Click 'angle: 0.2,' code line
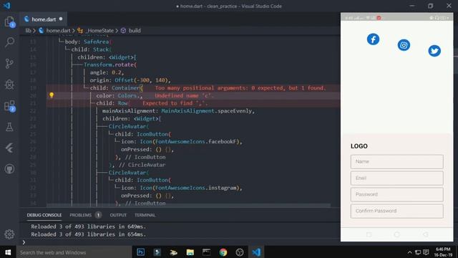Viewport: 458px width, 258px height. (107, 72)
